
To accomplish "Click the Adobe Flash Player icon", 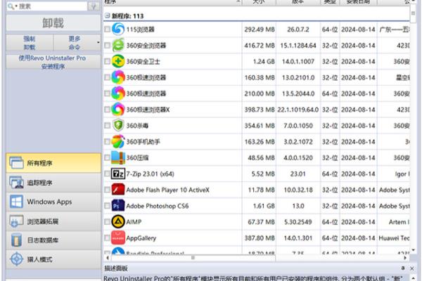I will pos(118,190).
